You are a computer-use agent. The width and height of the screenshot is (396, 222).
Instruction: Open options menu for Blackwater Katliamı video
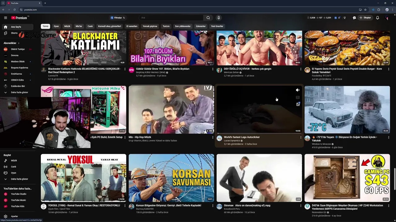[125, 69]
